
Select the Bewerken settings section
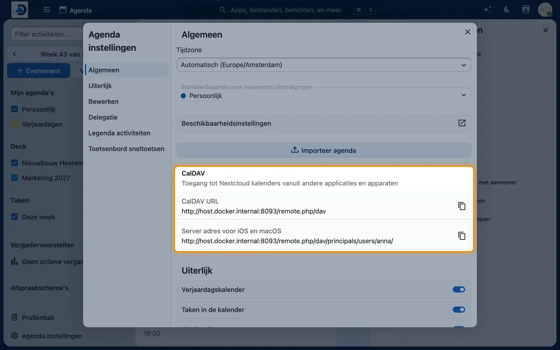tap(127, 101)
